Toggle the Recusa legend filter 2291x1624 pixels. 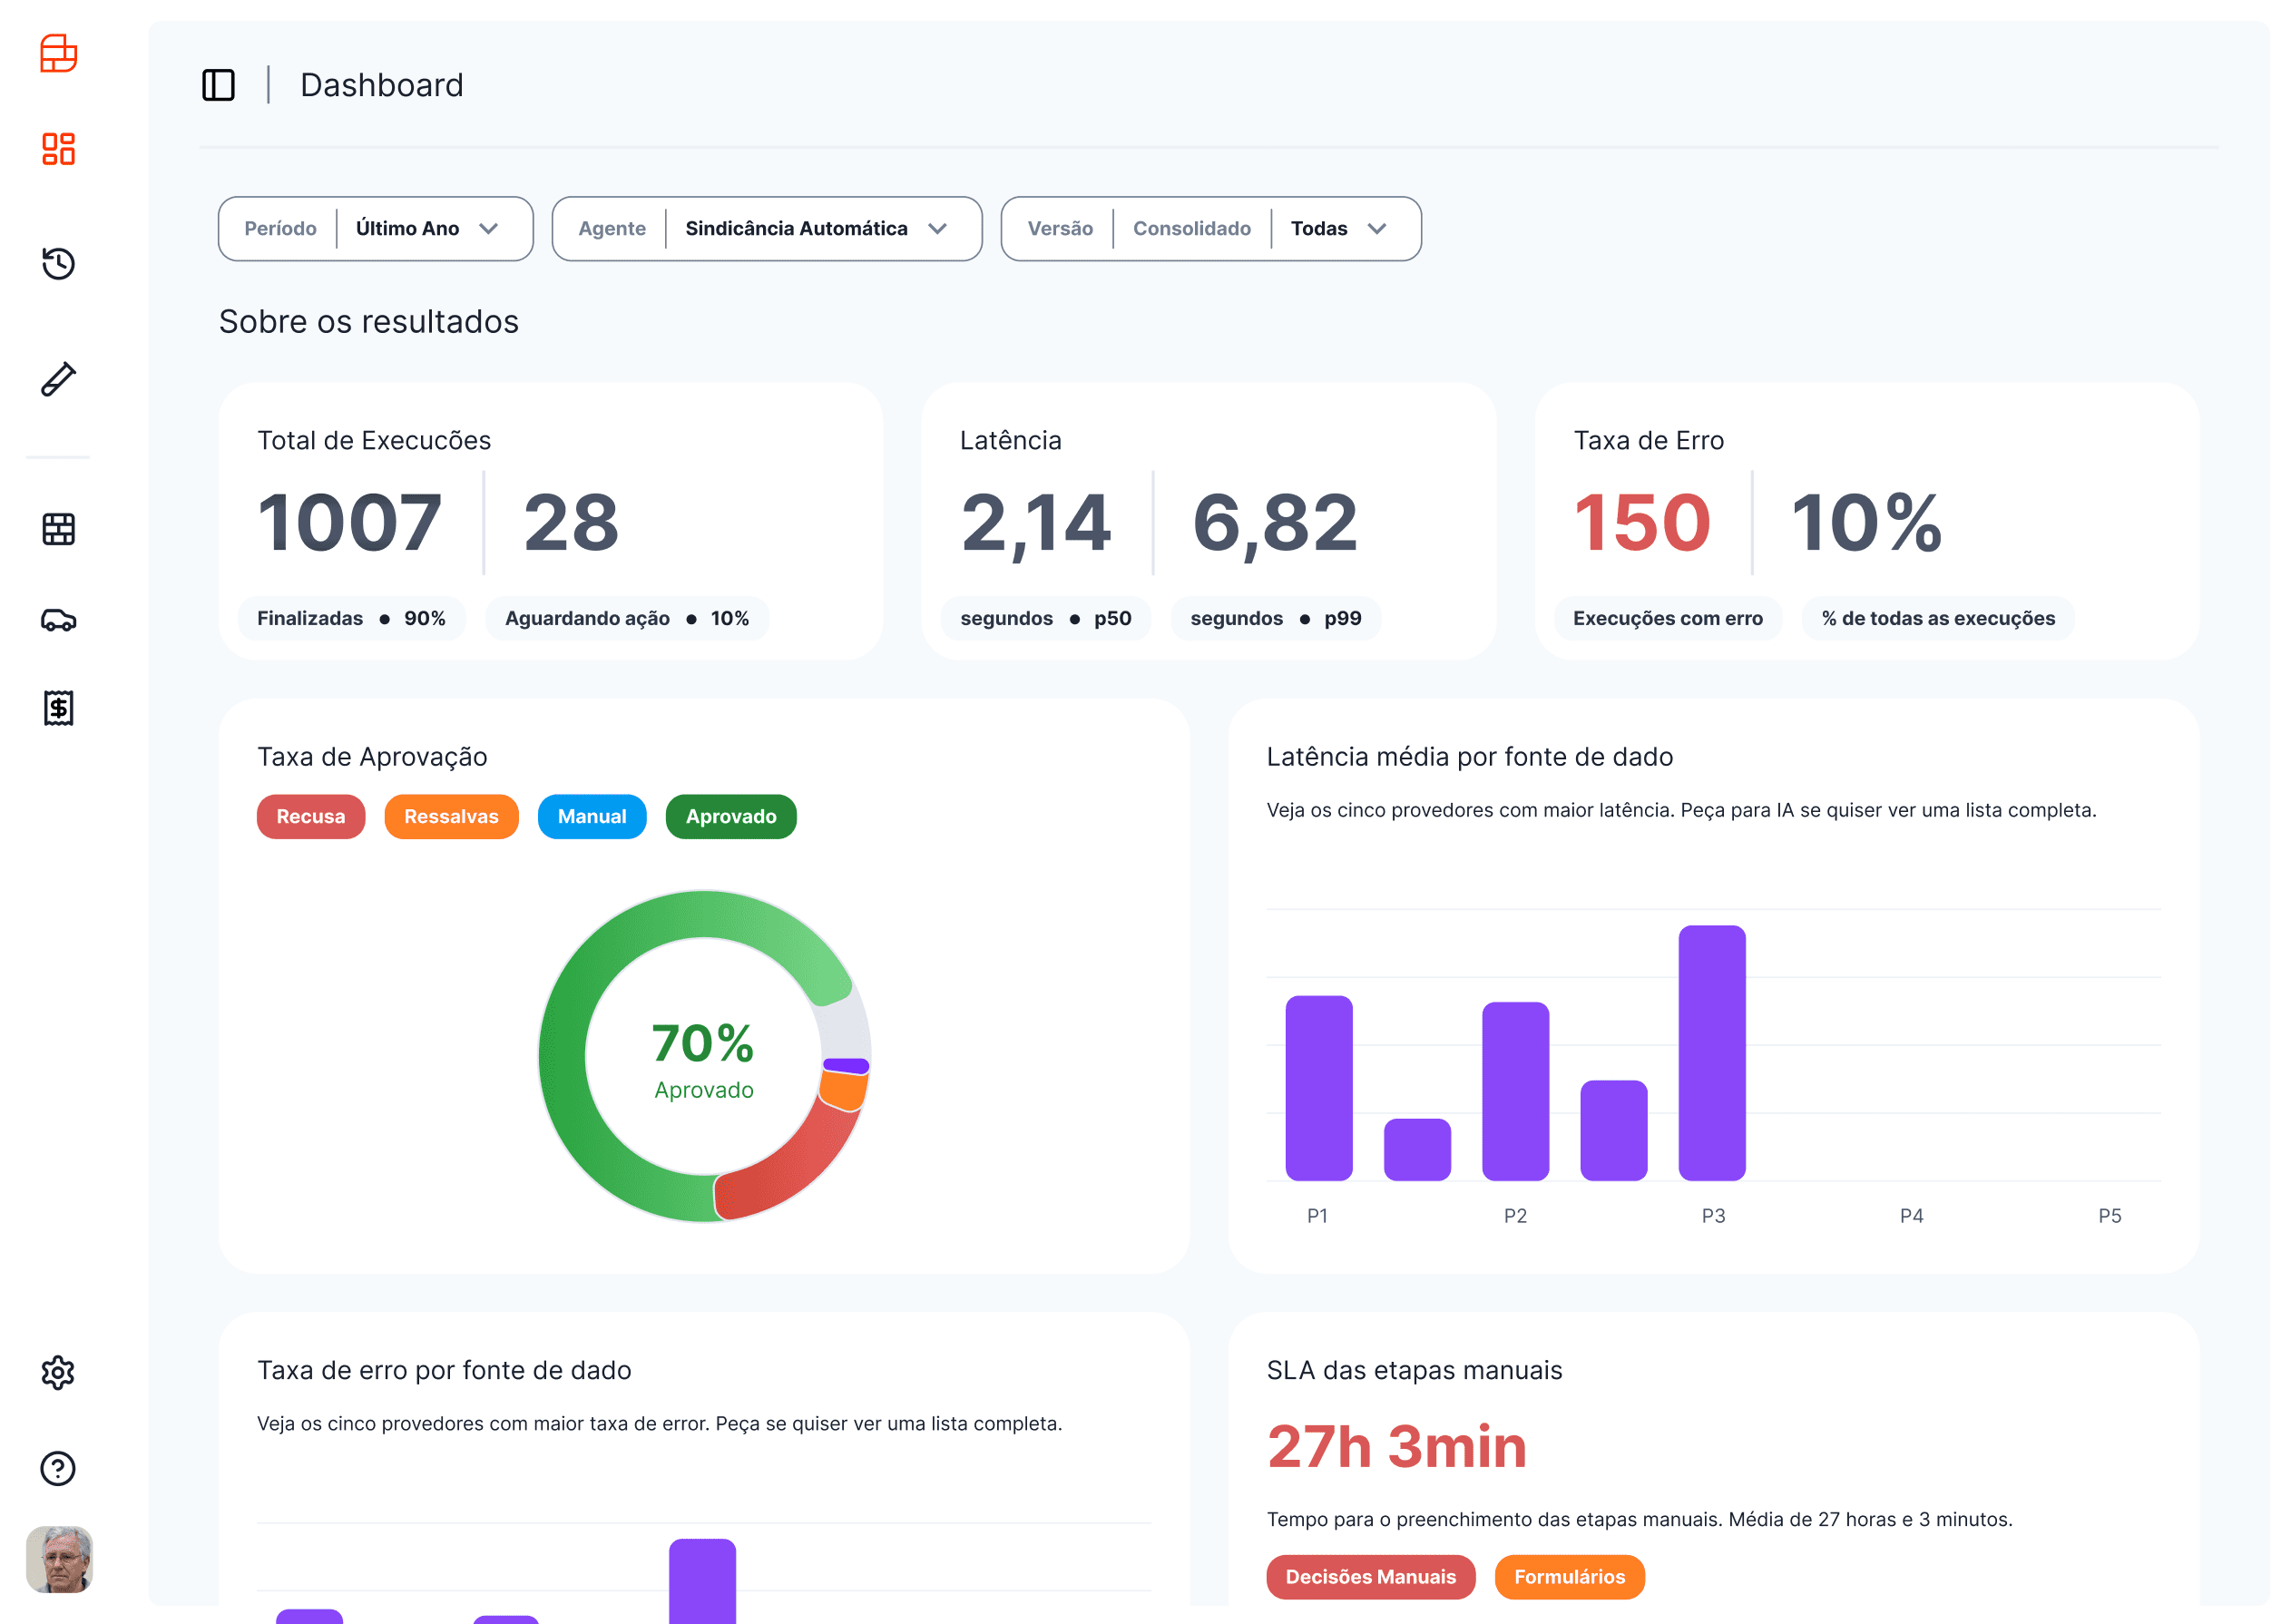[310, 817]
